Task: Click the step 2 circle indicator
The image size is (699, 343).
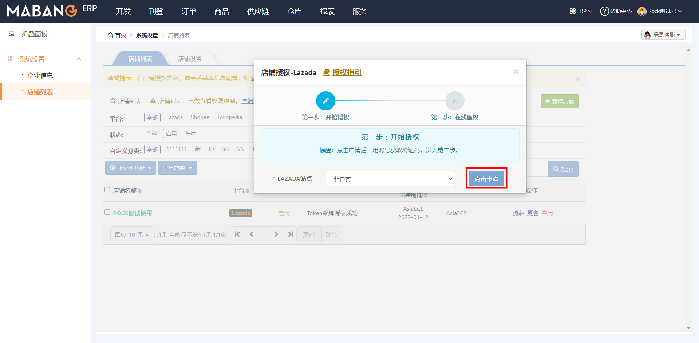Action: click(x=455, y=101)
